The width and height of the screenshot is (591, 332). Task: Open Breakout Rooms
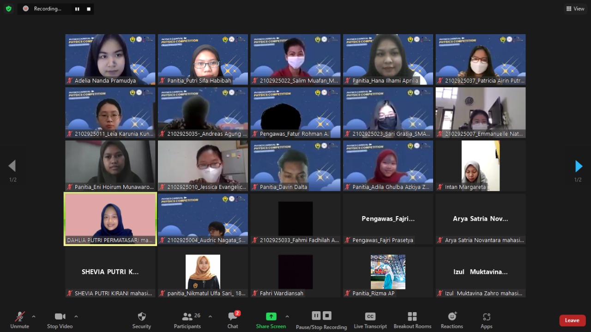412,316
